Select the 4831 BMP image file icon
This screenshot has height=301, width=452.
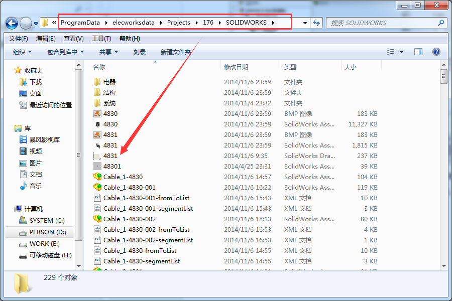pyautogui.click(x=97, y=135)
